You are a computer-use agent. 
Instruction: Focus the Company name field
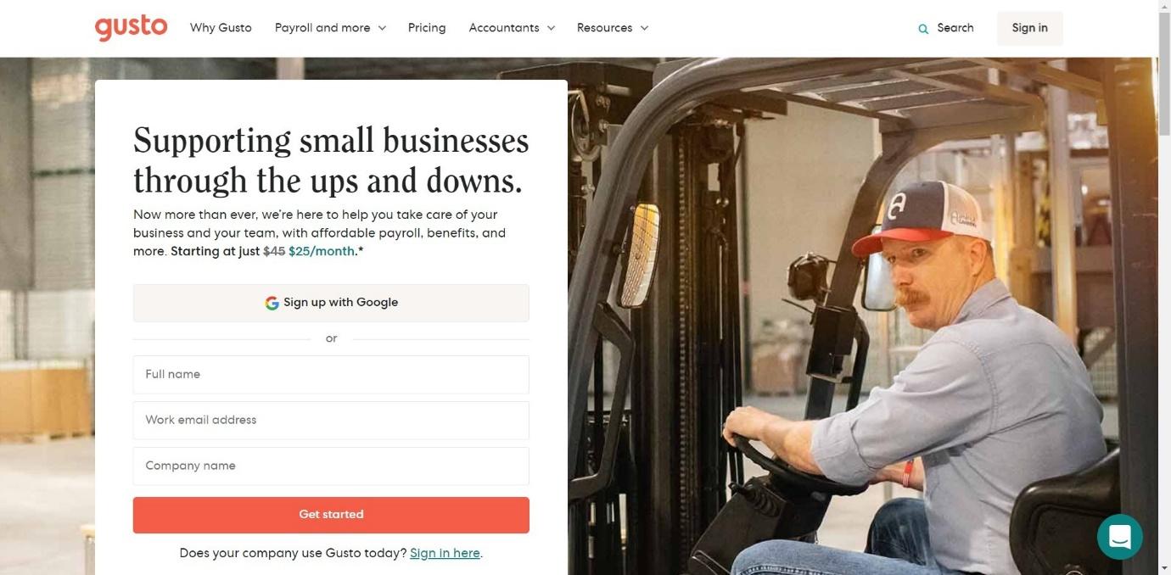pyautogui.click(x=331, y=466)
